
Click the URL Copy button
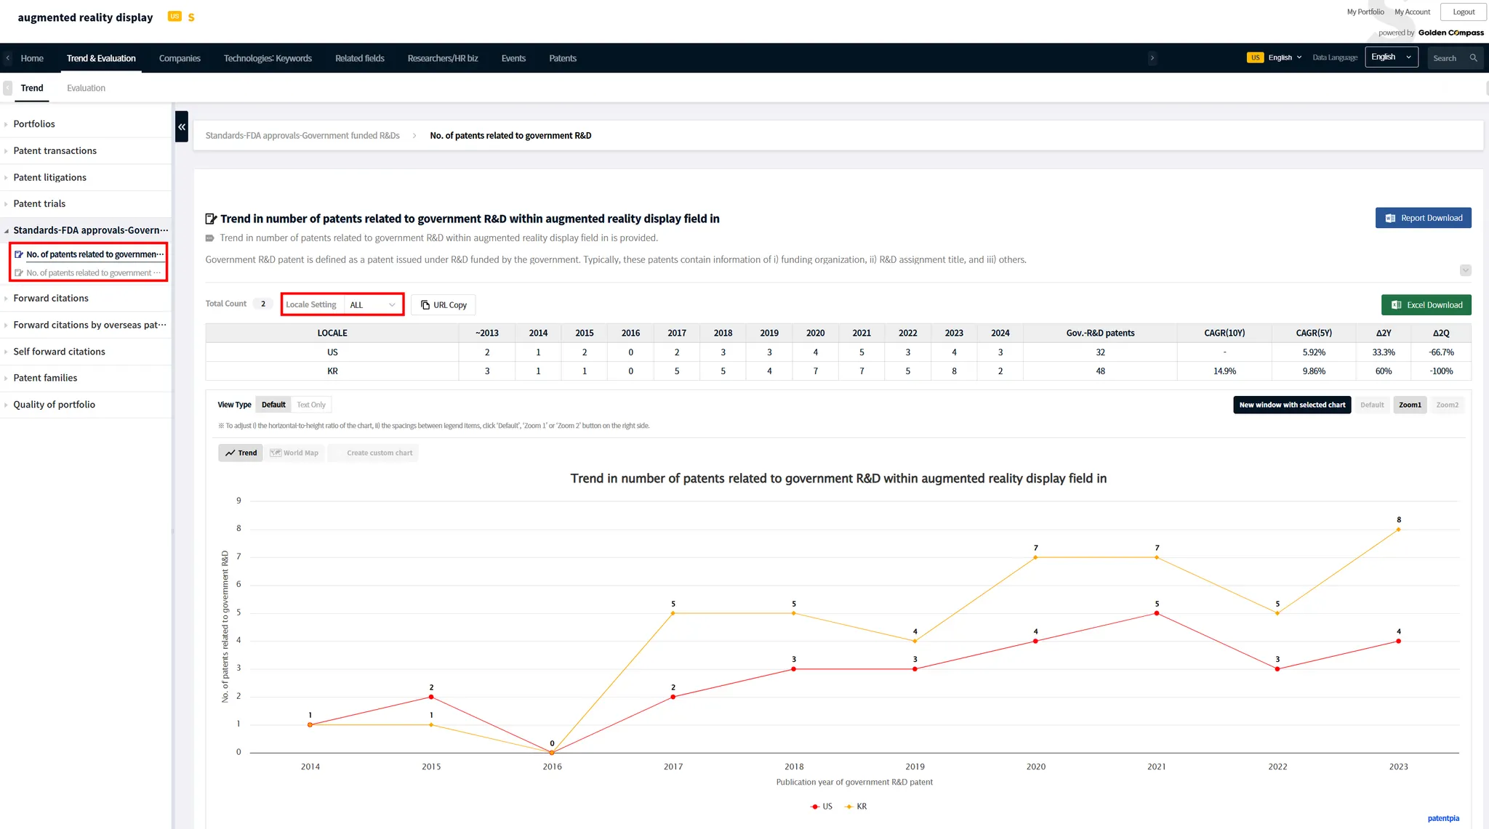click(444, 305)
